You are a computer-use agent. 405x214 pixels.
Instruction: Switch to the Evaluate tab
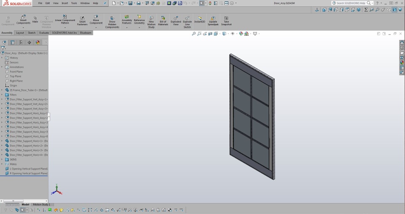[x=44, y=33]
